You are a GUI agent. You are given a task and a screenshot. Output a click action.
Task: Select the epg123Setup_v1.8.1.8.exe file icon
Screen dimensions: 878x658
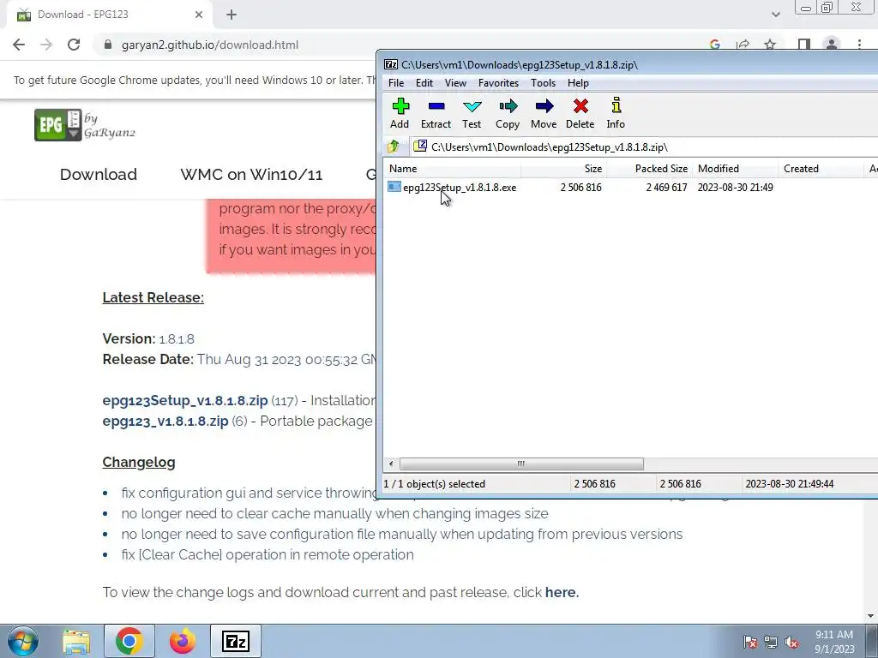[394, 187]
